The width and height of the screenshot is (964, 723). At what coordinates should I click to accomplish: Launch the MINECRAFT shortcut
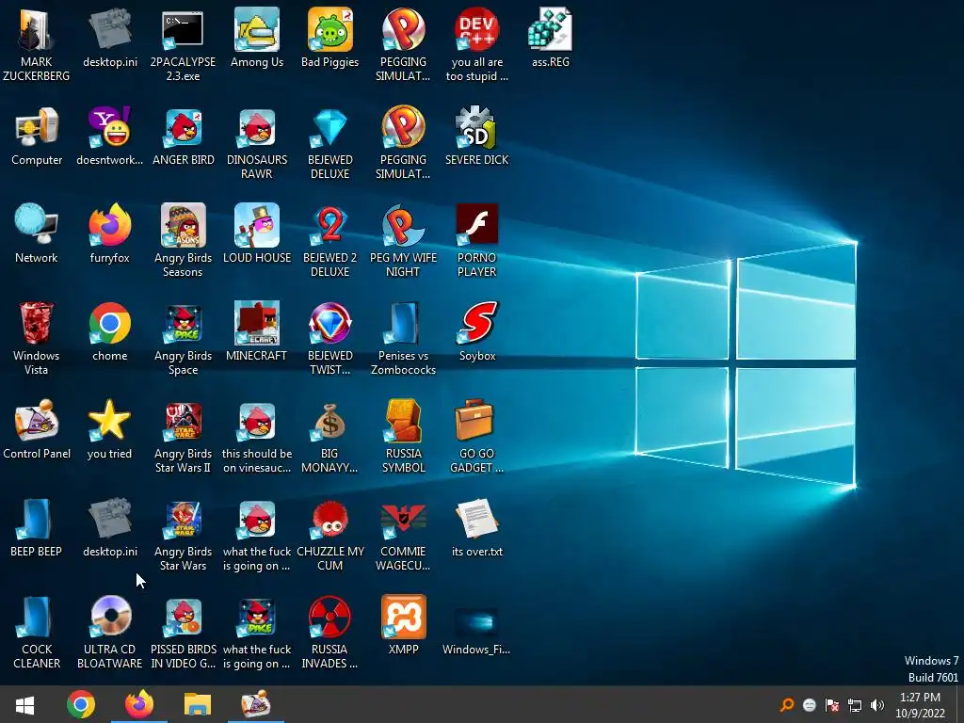click(256, 331)
